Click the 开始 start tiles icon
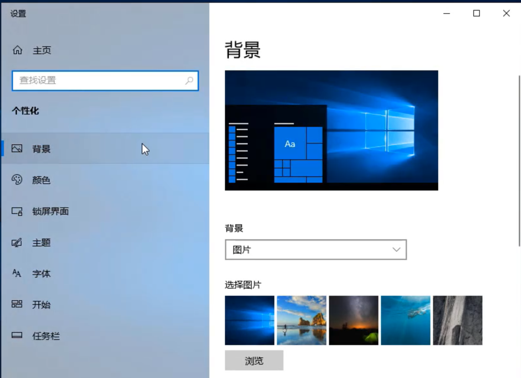 click(x=17, y=304)
